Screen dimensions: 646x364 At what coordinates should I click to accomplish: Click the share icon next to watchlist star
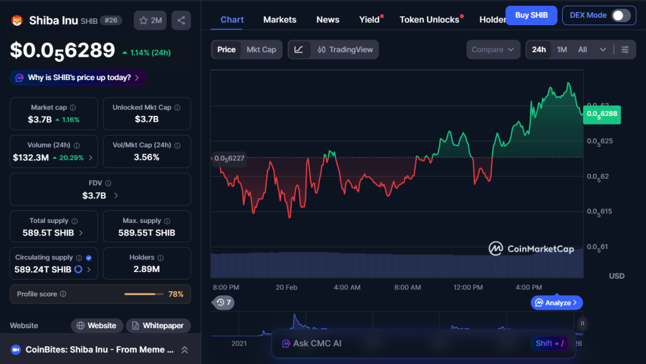coord(181,21)
